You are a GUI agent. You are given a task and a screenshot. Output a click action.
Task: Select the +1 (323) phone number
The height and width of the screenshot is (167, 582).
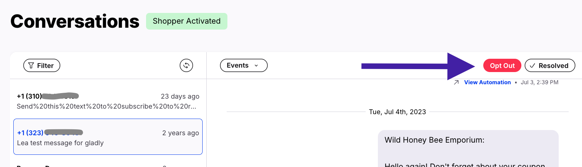pyautogui.click(x=30, y=133)
